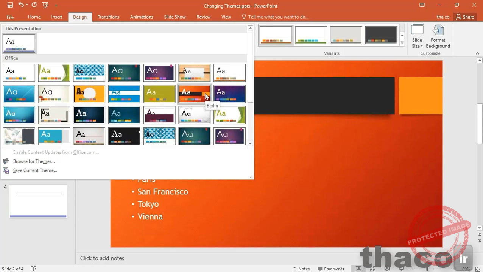Choose Save Current Theme...
The height and width of the screenshot is (272, 483).
click(35, 170)
